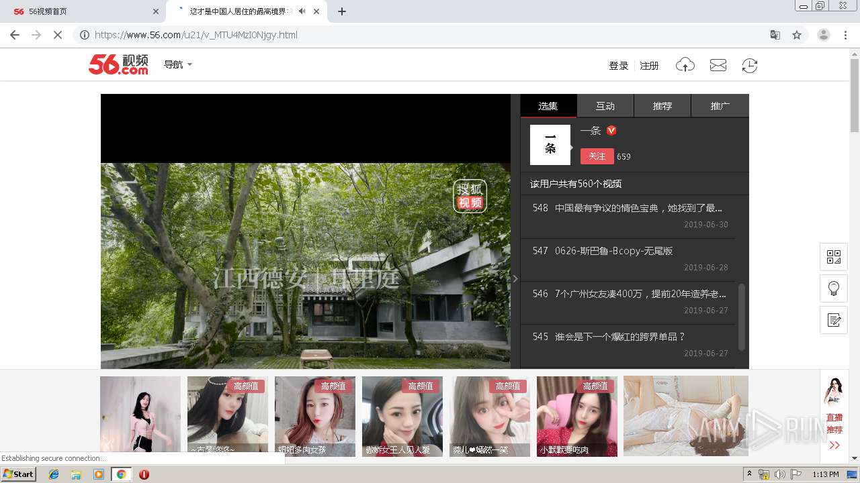Switch to the 互动 tab
The image size is (860, 483).
[x=605, y=106]
